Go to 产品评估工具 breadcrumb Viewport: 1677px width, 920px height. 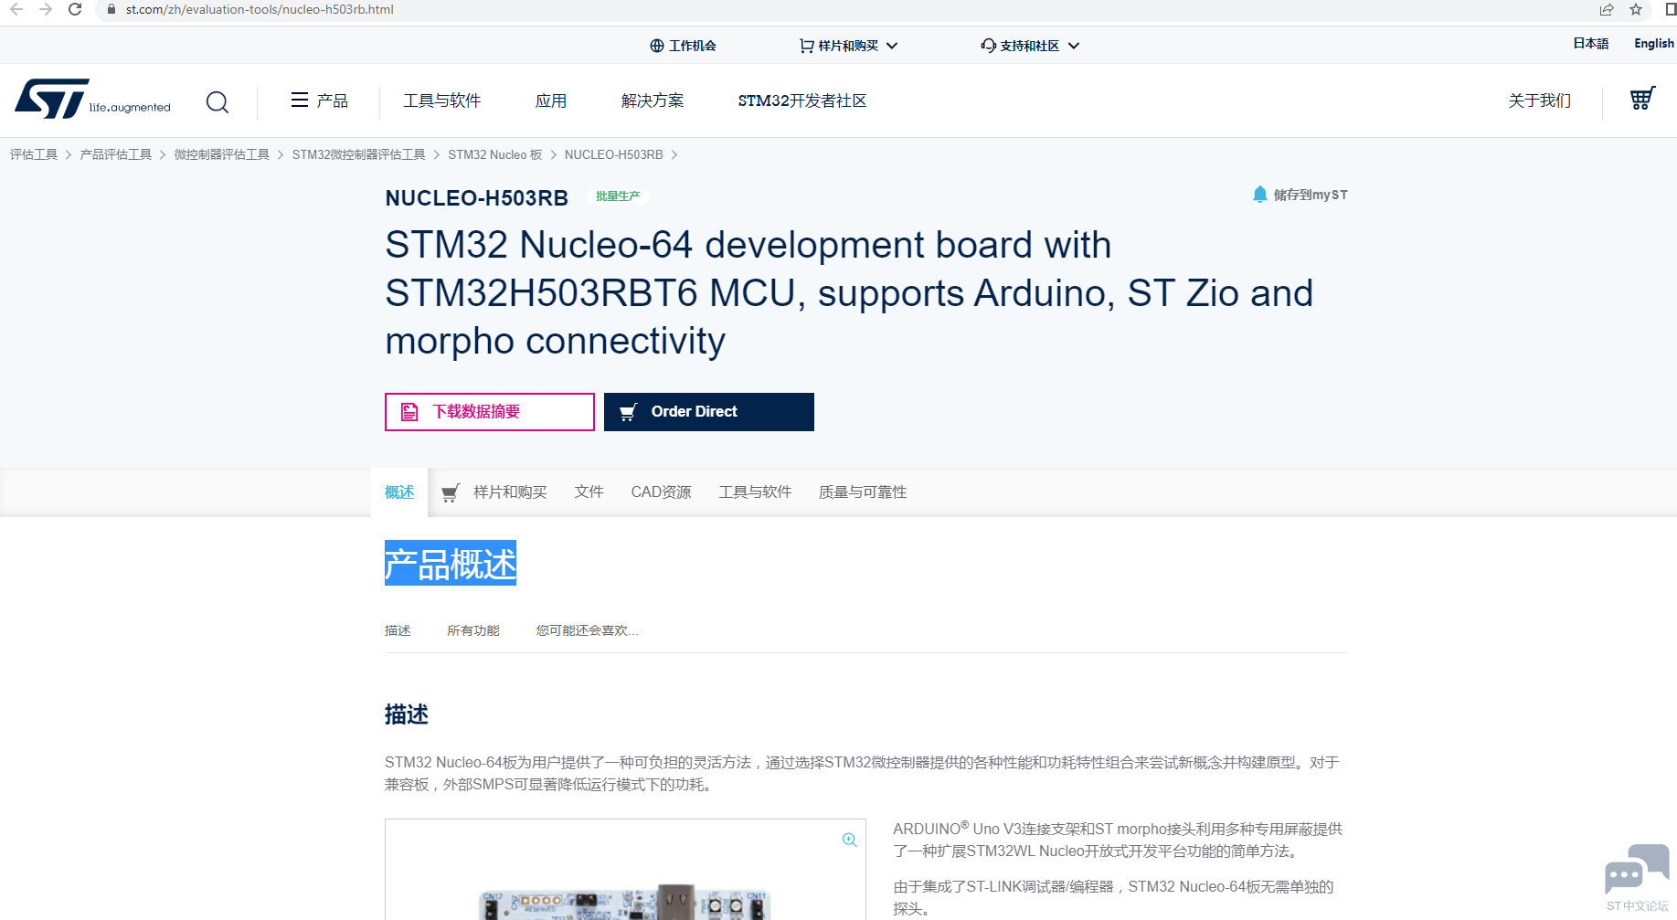pos(116,154)
